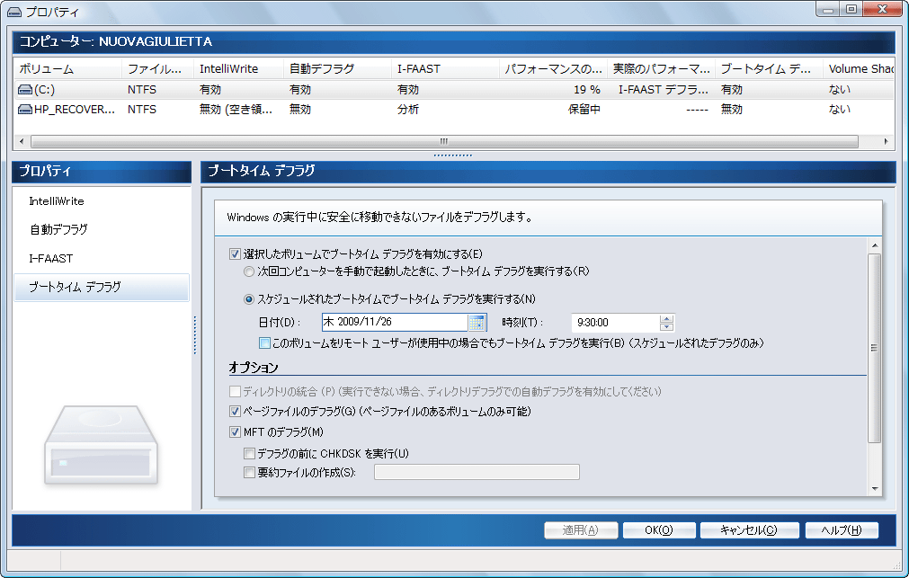Uncheck ページファイルのデフラグ(G) checkbox
Image resolution: width=909 pixels, height=578 pixels.
pos(235,412)
